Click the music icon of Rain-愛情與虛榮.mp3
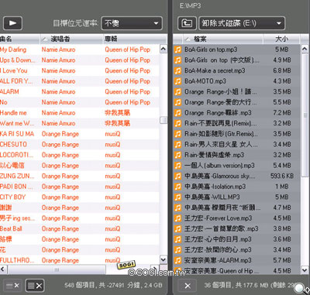 (177, 155)
